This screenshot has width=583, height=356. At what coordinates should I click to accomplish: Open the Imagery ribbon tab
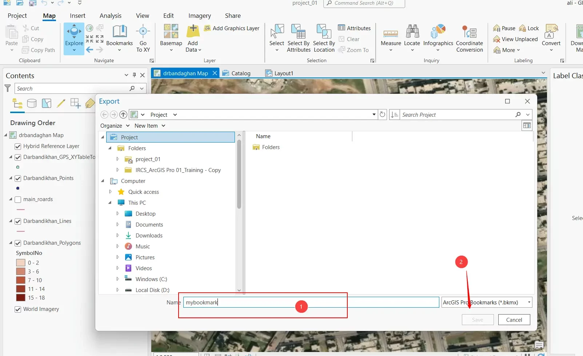(x=199, y=16)
